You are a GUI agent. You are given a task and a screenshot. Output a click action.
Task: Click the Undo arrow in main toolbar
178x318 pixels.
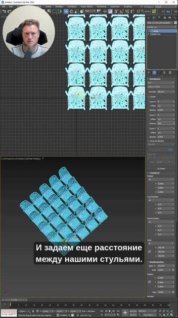click(x=4, y=11)
